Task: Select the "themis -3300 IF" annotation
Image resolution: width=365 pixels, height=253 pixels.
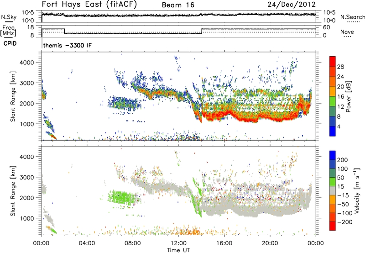Action: [68, 45]
